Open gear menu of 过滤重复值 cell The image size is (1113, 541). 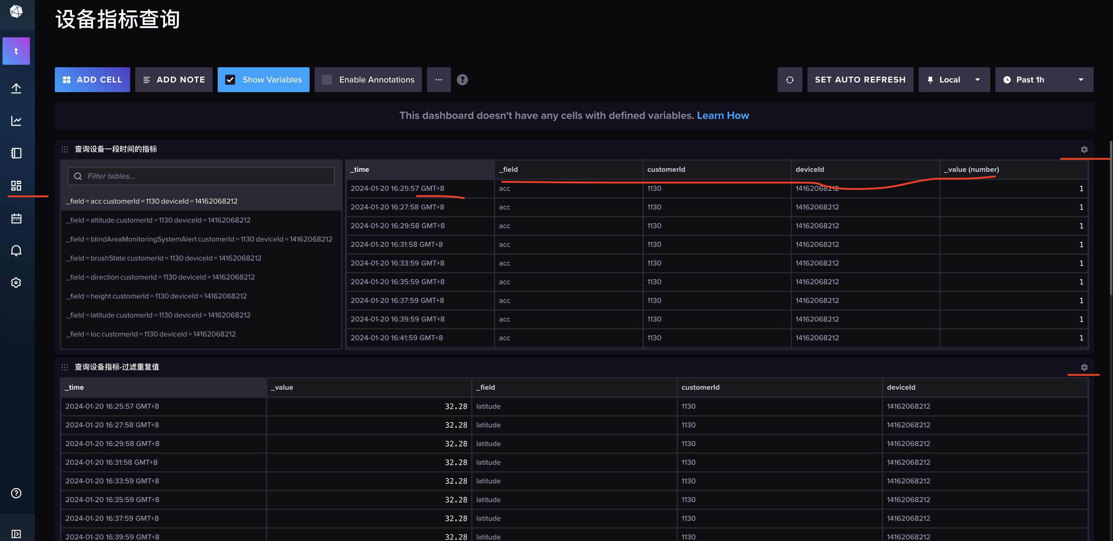(1084, 367)
